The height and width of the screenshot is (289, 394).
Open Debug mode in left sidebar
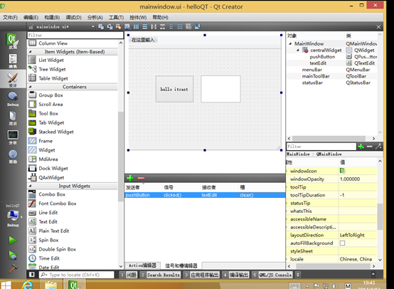click(13, 99)
